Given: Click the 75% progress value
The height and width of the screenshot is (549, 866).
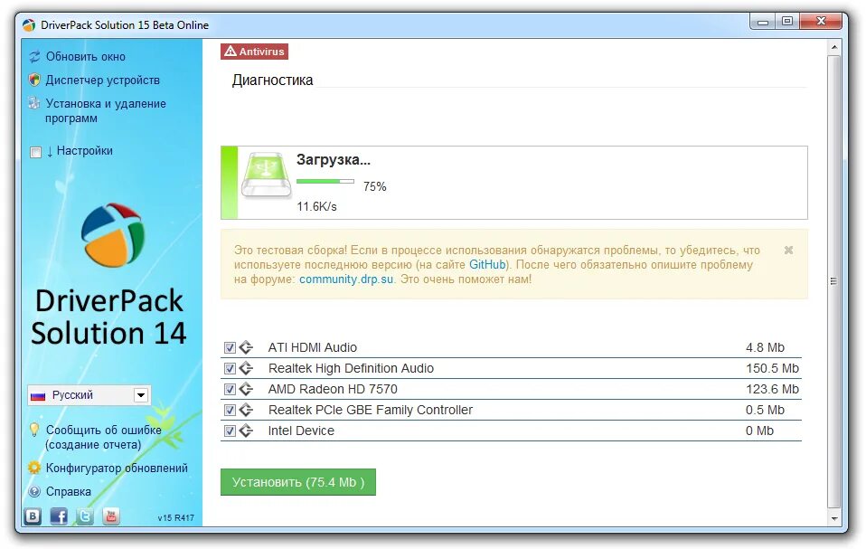Looking at the screenshot, I should [375, 186].
